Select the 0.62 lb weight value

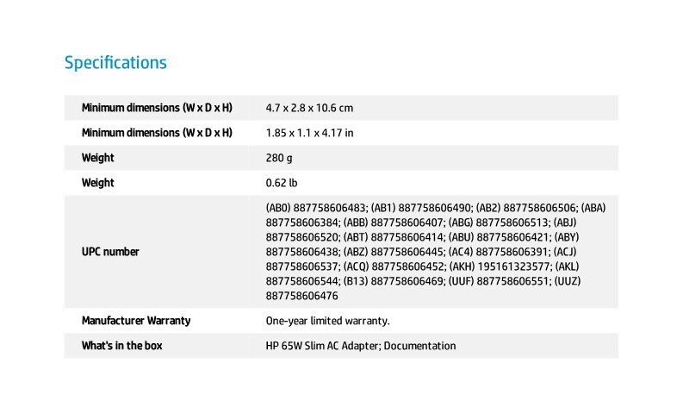pos(283,183)
